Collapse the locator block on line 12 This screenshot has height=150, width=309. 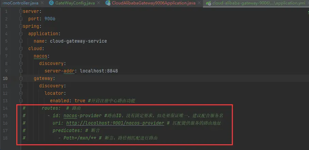(21, 93)
